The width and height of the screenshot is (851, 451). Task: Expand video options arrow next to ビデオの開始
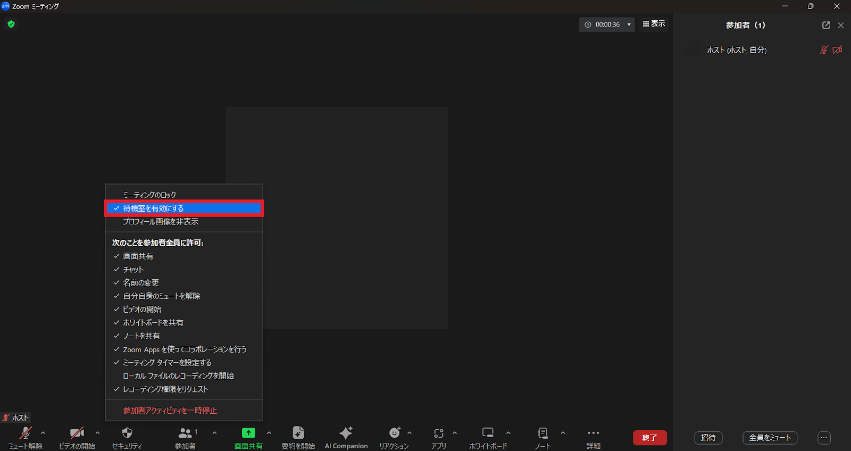click(x=97, y=433)
